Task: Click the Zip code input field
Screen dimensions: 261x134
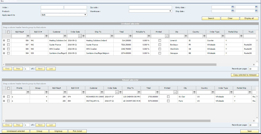Action: click(x=150, y=7)
